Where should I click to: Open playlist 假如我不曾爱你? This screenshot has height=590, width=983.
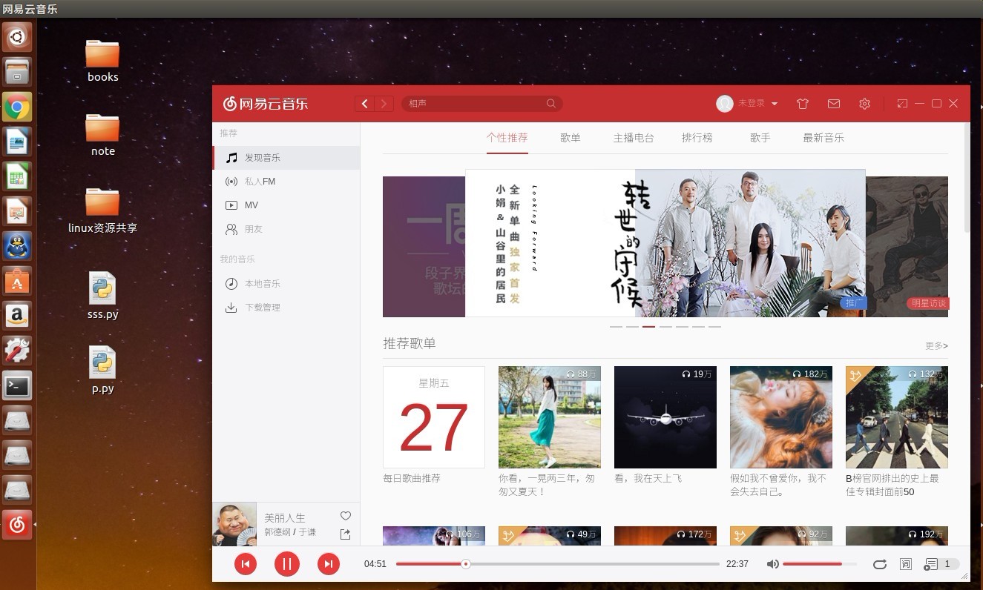point(781,417)
